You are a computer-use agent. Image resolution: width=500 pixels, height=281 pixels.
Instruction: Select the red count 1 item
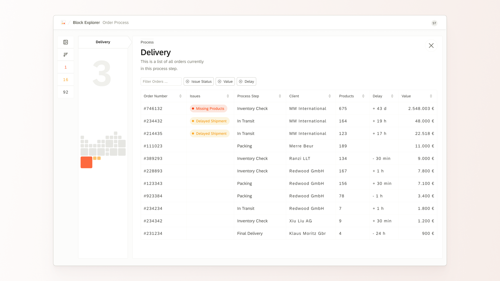click(66, 67)
